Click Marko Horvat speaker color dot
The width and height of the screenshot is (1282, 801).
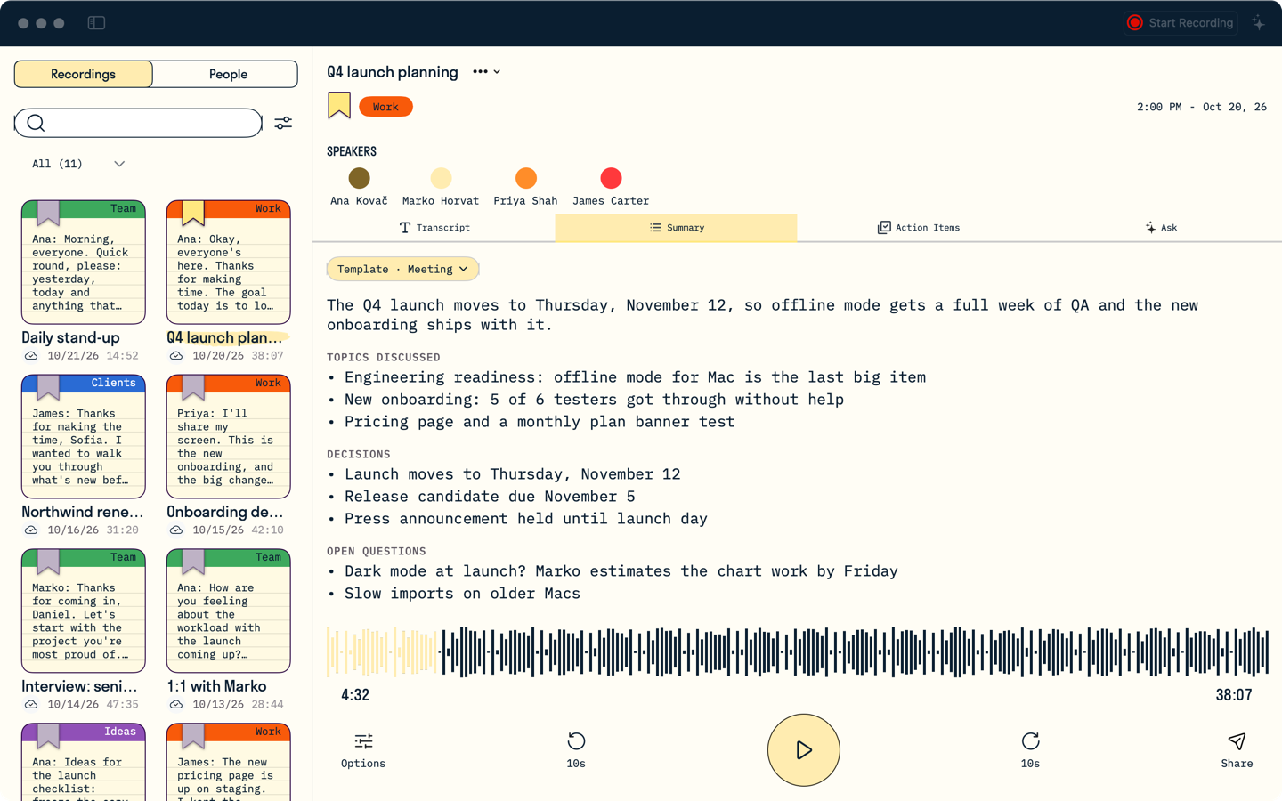click(441, 178)
